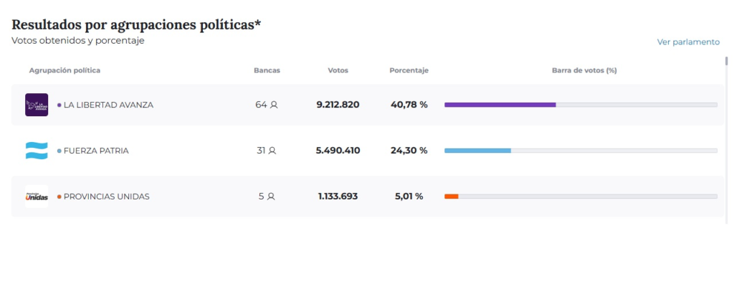The image size is (734, 307).
Task: Click the purple dot before La Libertad Avanza
Action: pyautogui.click(x=59, y=105)
